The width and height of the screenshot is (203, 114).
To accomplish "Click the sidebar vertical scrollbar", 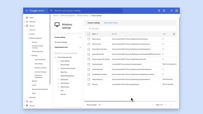I will [50, 49].
